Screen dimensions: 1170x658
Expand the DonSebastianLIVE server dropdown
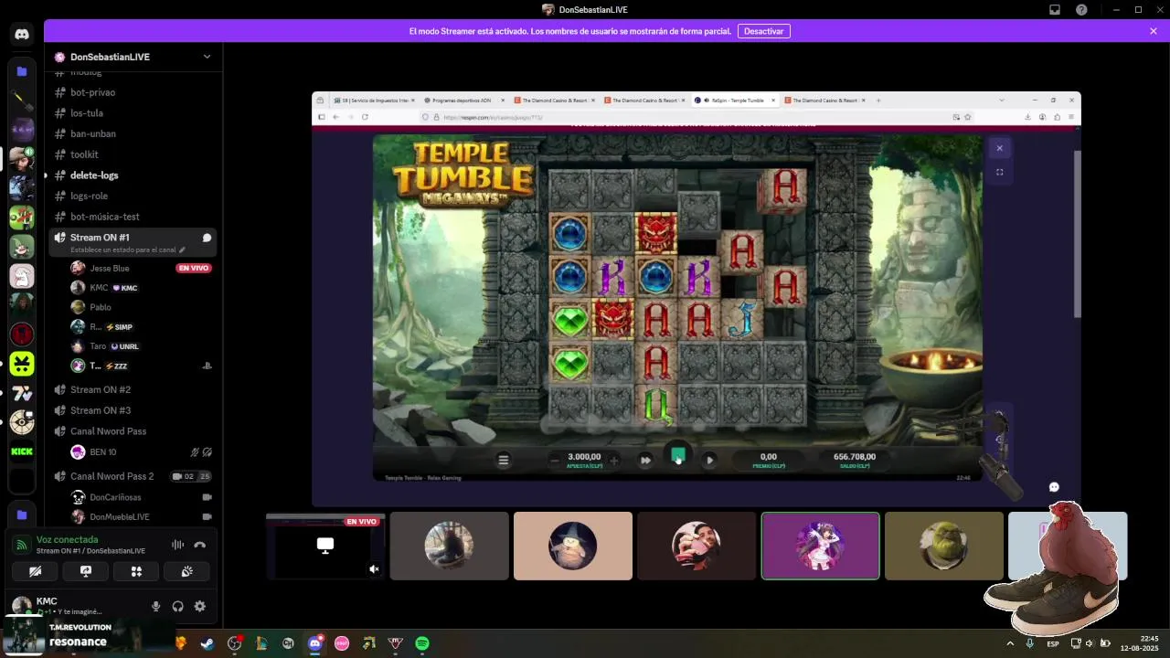pyautogui.click(x=207, y=57)
